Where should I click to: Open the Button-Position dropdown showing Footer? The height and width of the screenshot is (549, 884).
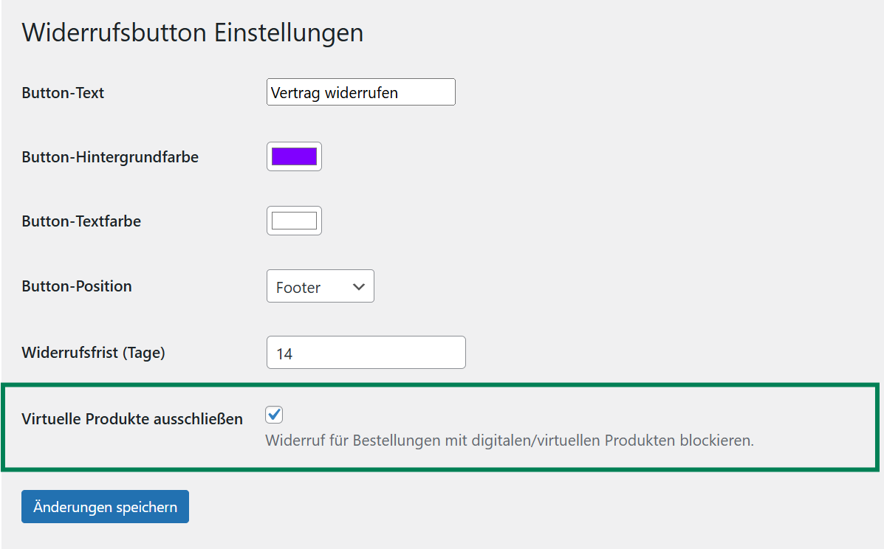click(x=320, y=286)
